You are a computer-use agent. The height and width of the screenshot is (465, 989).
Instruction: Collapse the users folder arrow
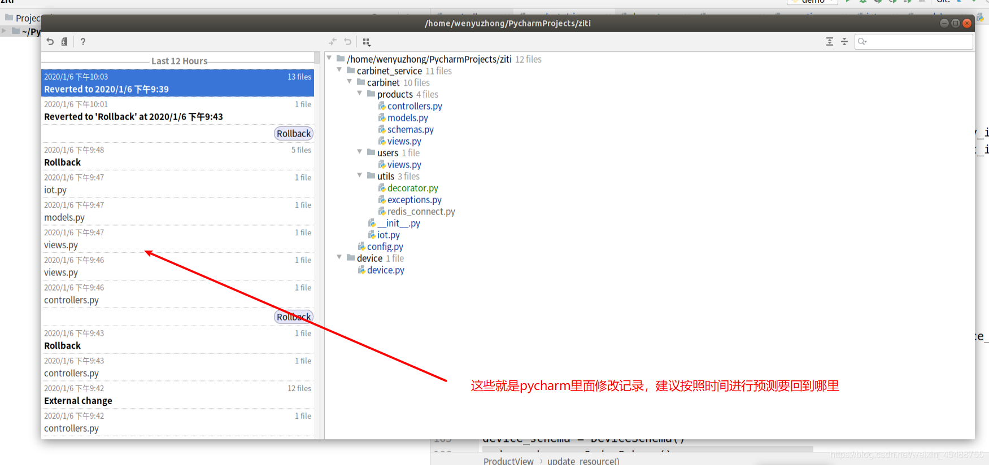click(x=360, y=152)
